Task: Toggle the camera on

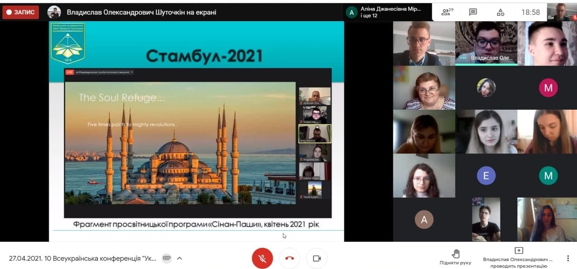Action: tap(317, 258)
